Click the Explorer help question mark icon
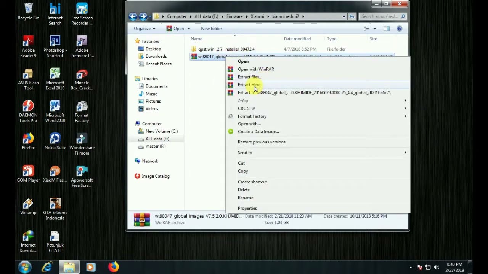This screenshot has height=274, width=488. click(x=399, y=29)
